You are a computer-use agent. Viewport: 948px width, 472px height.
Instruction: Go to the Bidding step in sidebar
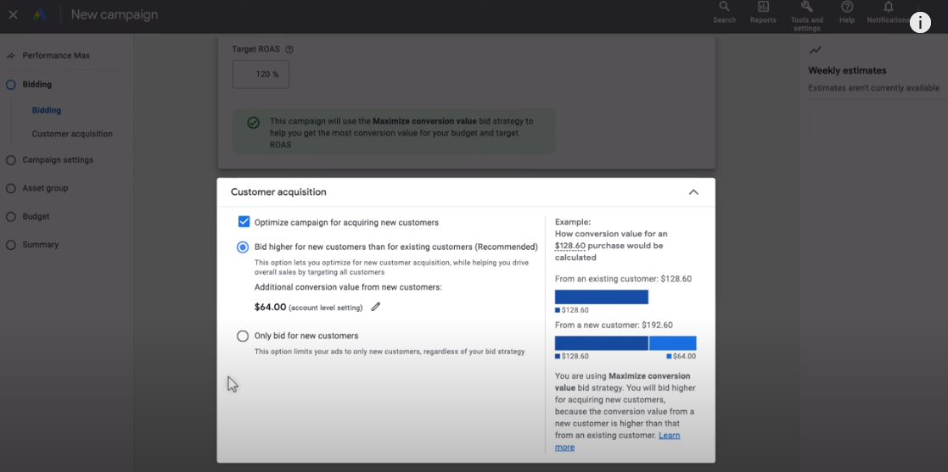coord(36,85)
